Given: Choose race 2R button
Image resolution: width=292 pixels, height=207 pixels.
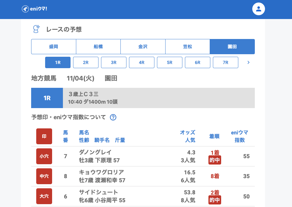Looking at the screenshot, I should click(86, 62).
